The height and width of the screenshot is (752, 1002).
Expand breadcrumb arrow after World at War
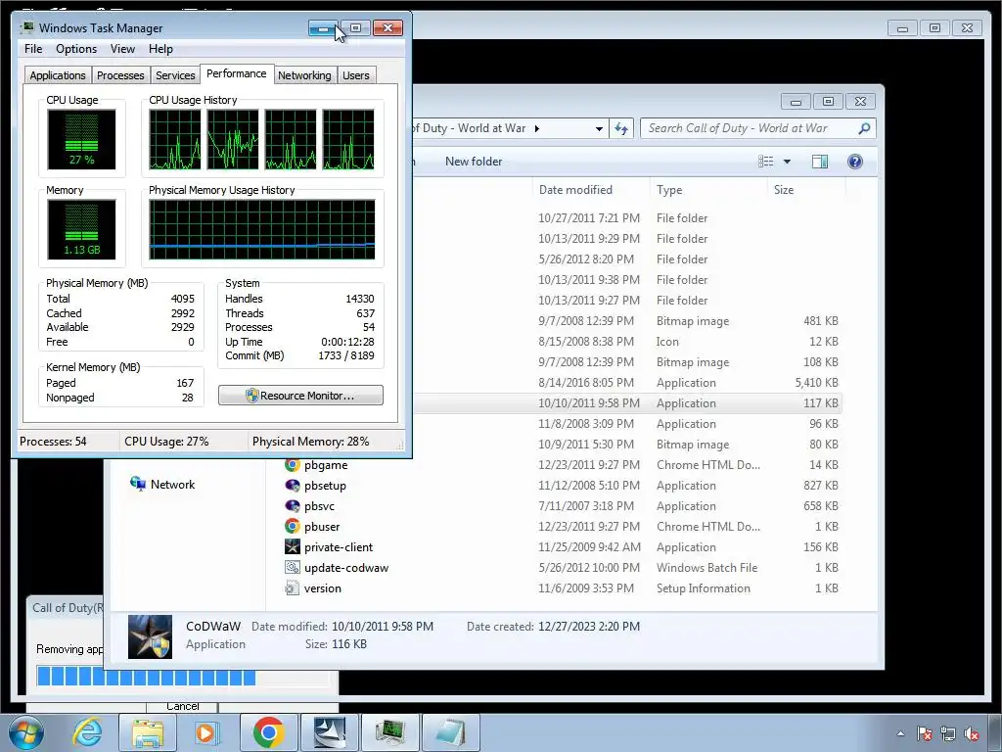(537, 128)
